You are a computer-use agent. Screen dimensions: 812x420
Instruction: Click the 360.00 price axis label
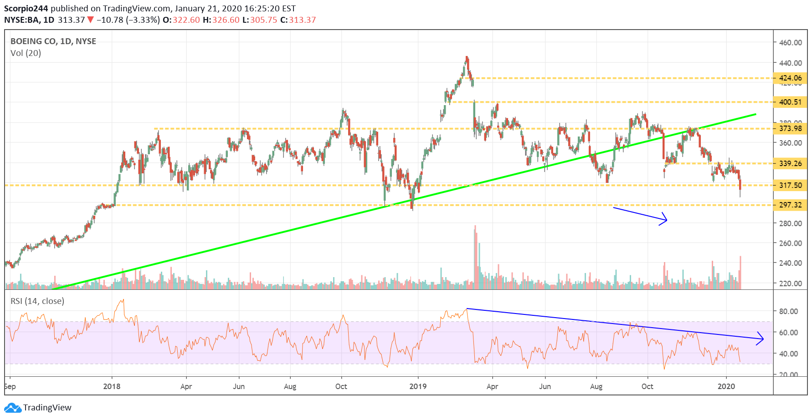coord(791,143)
